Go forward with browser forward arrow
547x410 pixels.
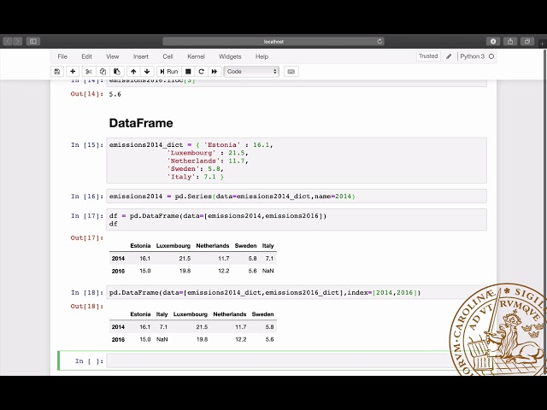coord(17,42)
